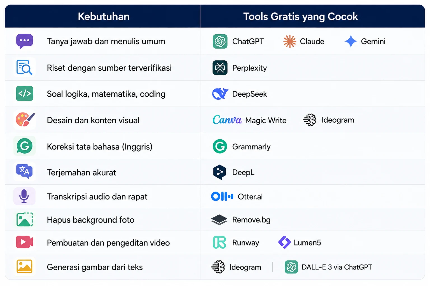Select text Koreksi tata bahasa (Inggris)

100,147
